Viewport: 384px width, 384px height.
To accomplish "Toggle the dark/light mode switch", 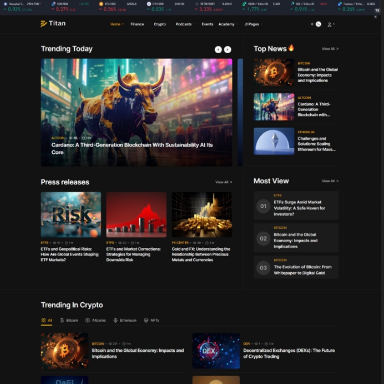I will coord(315,24).
